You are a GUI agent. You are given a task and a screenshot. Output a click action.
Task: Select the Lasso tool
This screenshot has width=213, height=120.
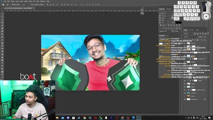[2, 17]
